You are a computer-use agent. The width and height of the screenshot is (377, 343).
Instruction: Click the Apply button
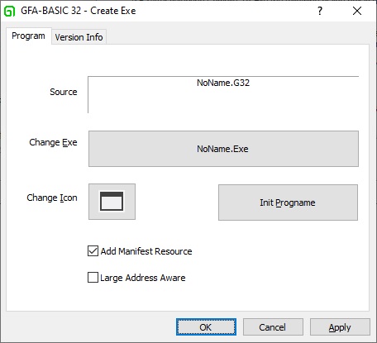340,327
